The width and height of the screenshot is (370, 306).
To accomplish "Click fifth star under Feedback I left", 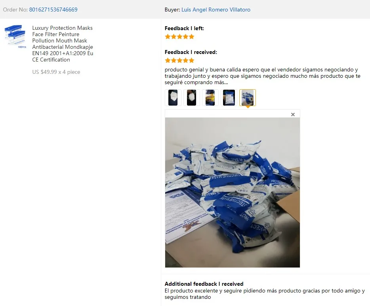I will tap(192, 37).
